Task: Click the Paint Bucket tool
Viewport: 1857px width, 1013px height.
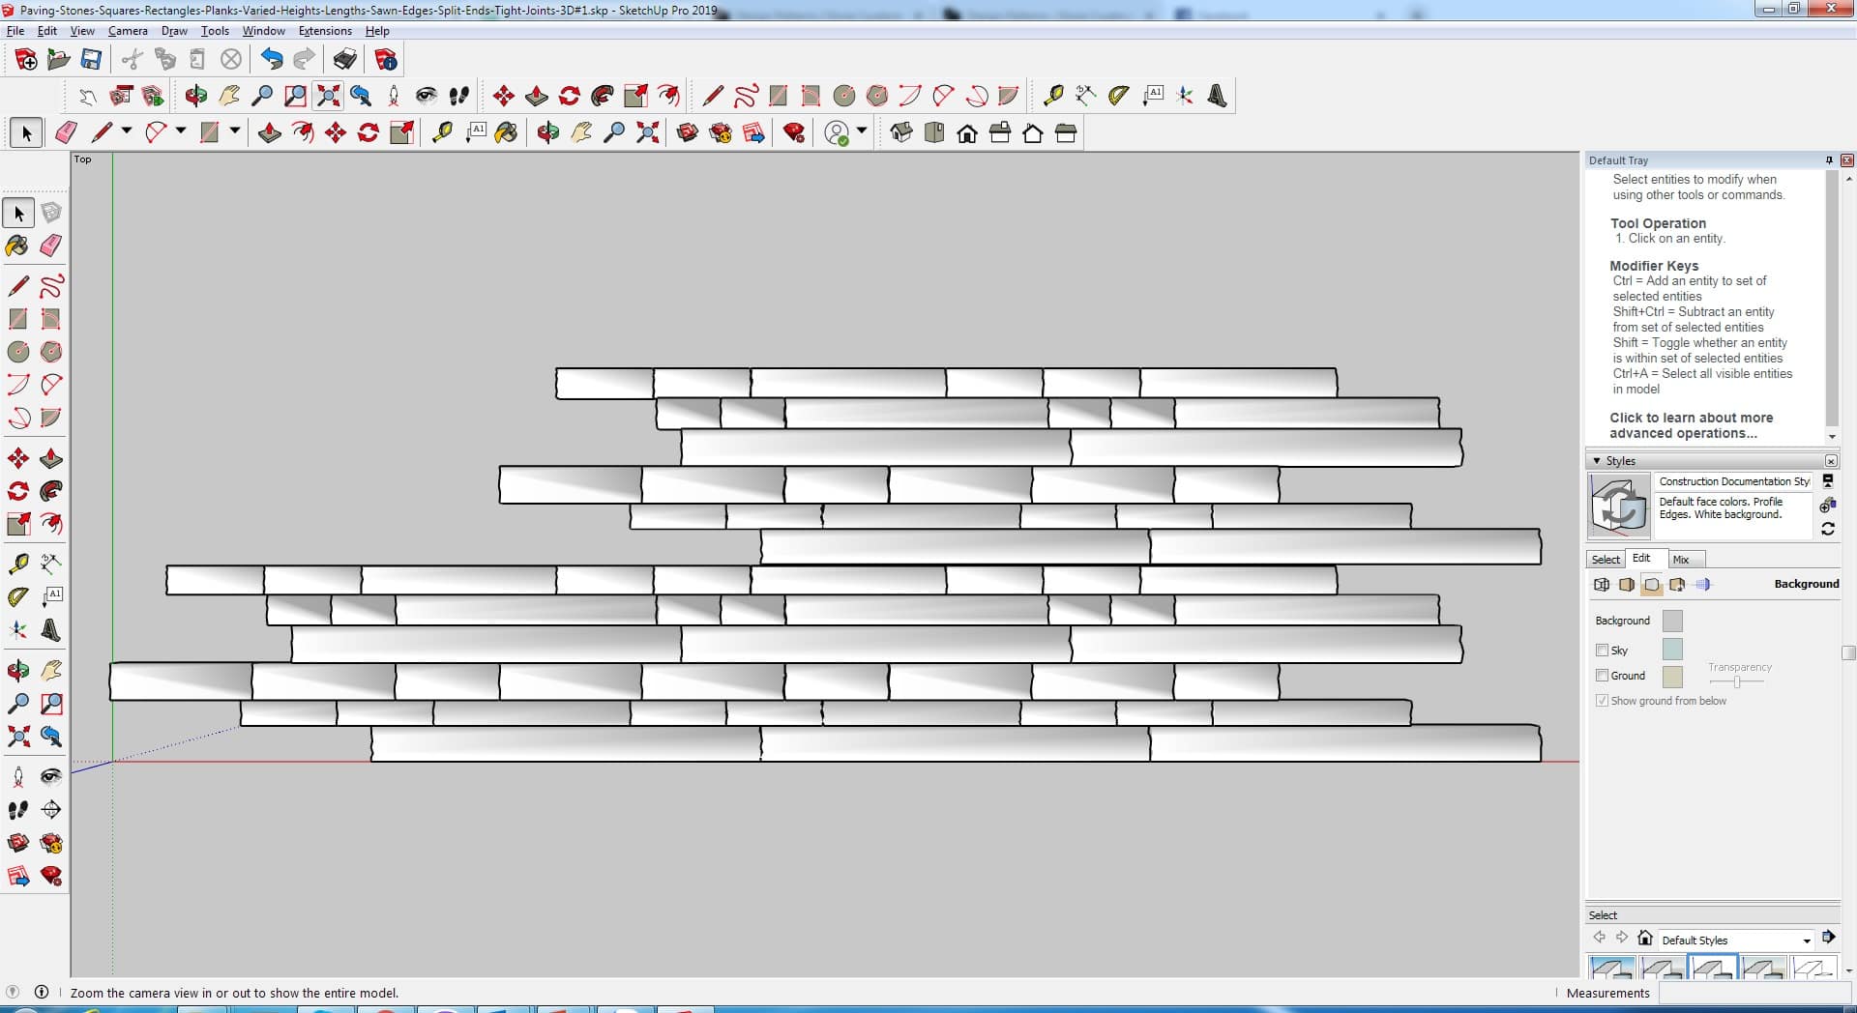Action: (17, 246)
